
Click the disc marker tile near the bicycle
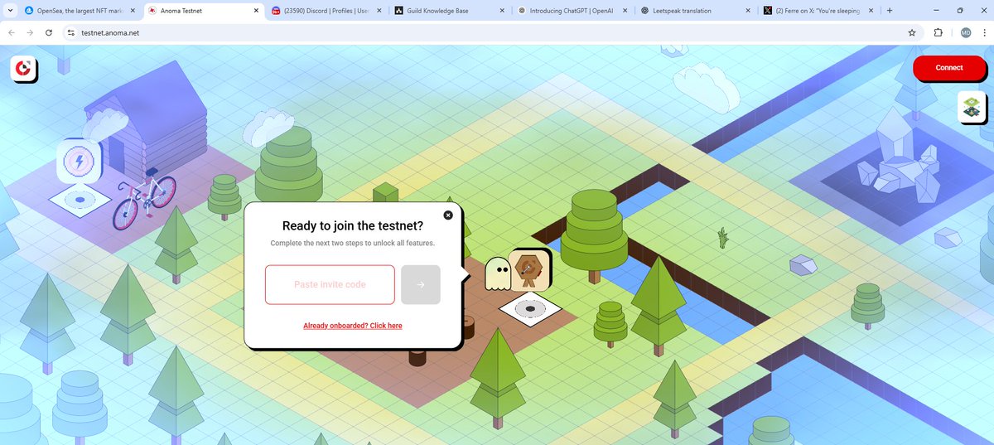click(x=80, y=201)
